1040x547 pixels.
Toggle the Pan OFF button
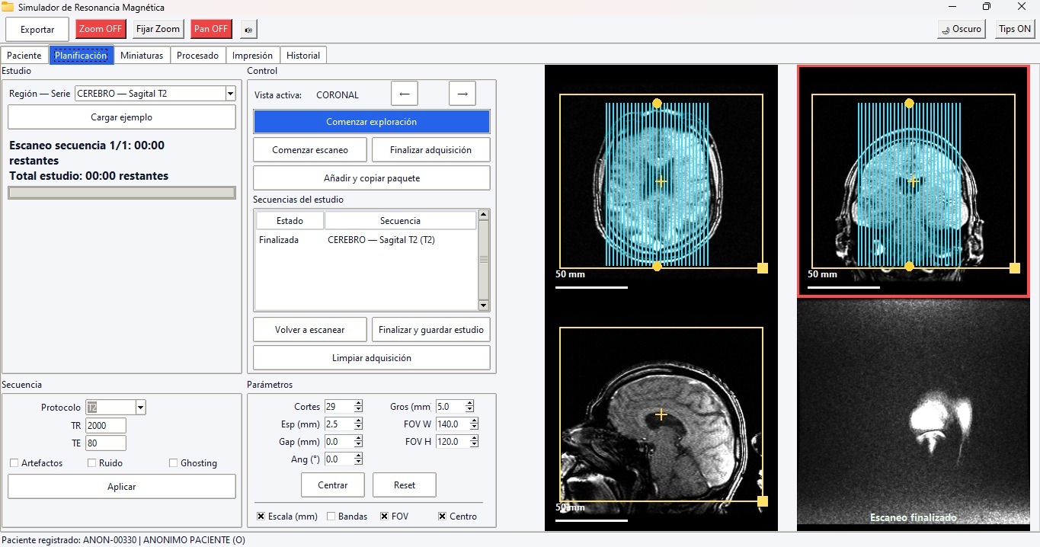click(211, 30)
